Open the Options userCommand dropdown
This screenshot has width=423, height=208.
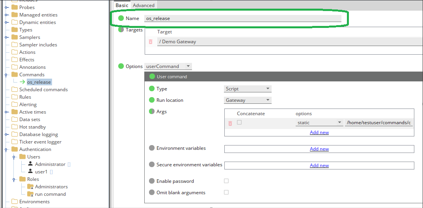(x=168, y=66)
